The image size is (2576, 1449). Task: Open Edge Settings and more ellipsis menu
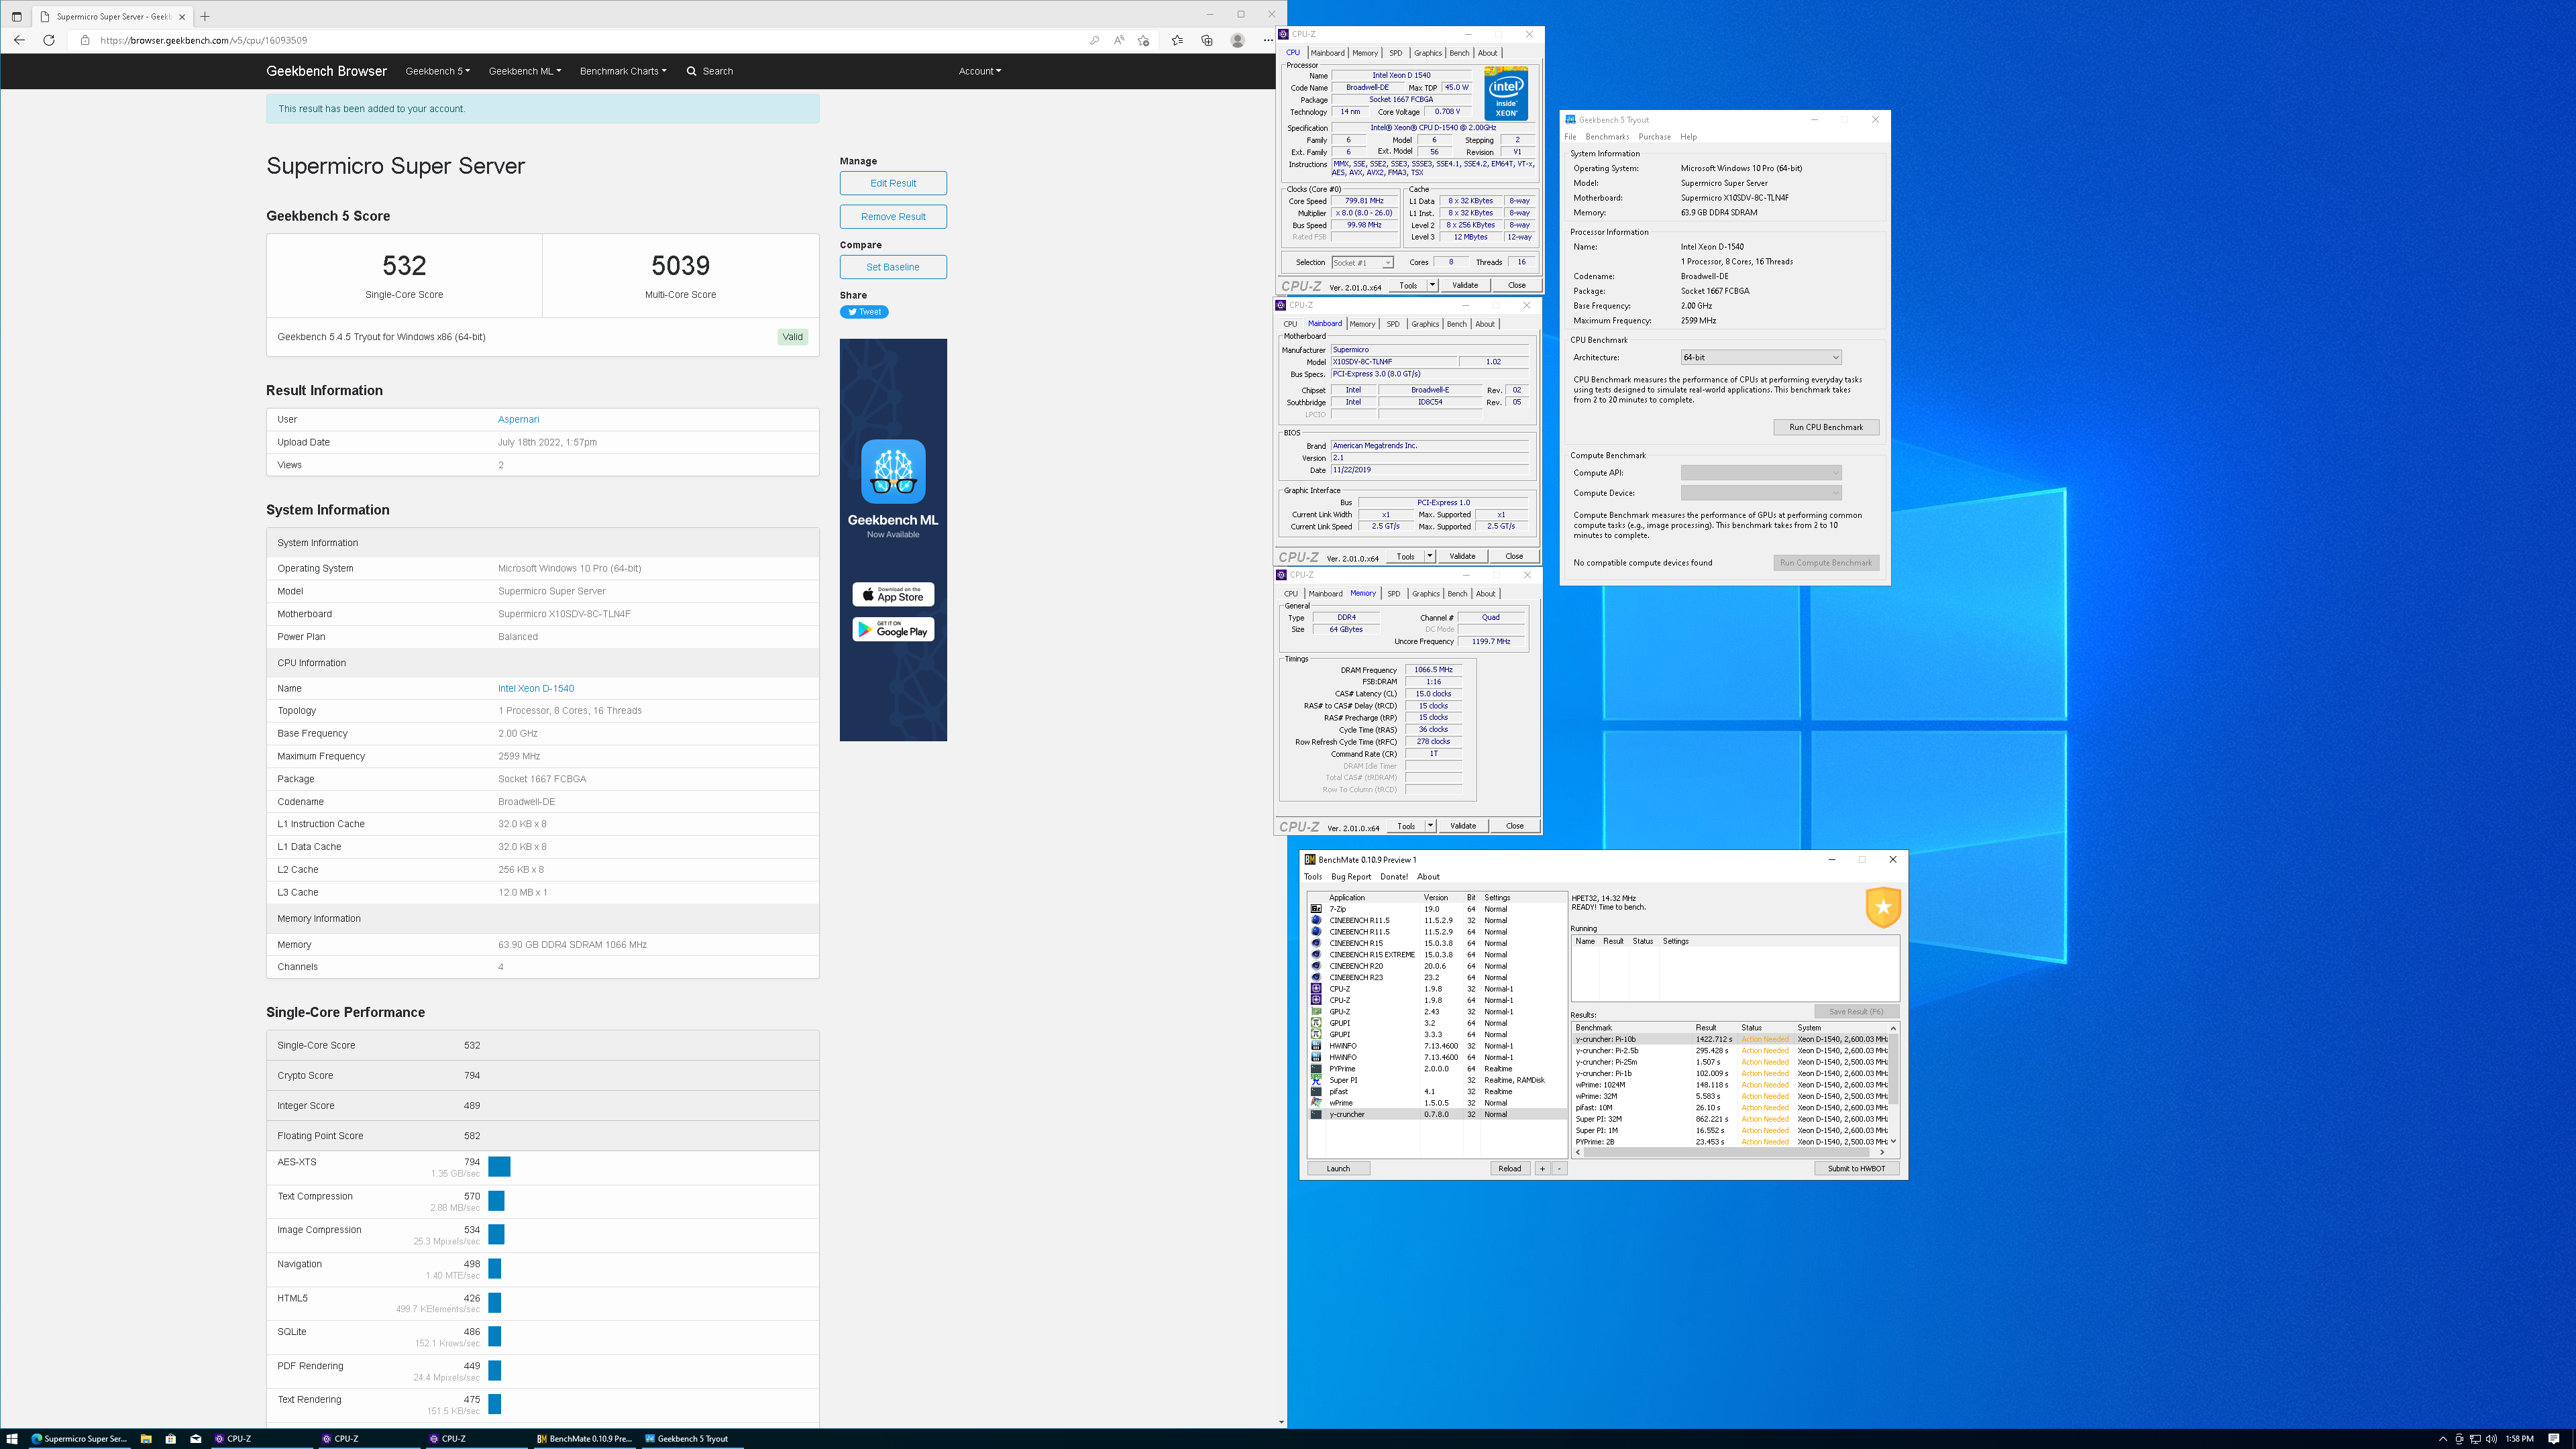tap(1268, 40)
